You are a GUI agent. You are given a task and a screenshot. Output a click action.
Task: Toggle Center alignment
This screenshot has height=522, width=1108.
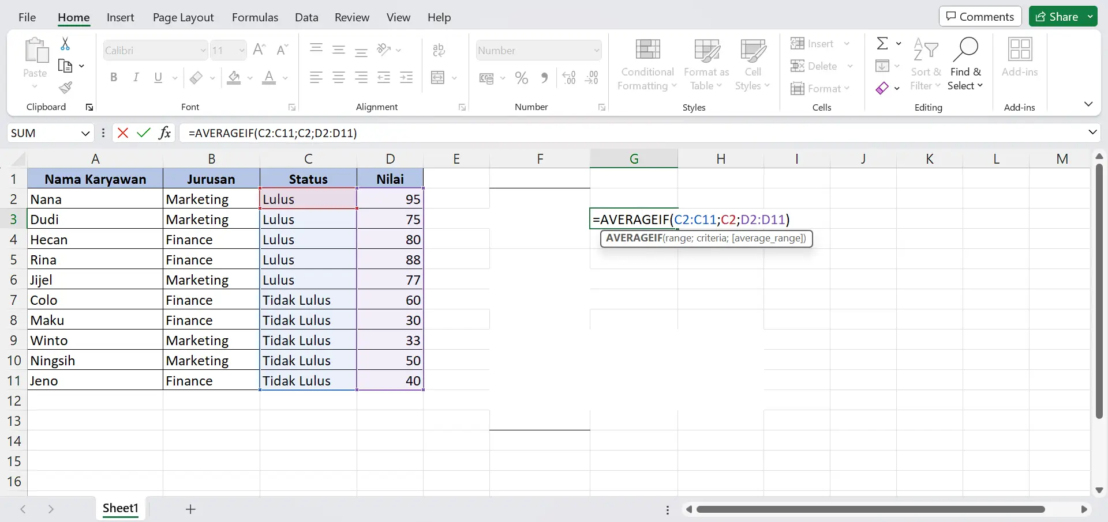pyautogui.click(x=339, y=77)
